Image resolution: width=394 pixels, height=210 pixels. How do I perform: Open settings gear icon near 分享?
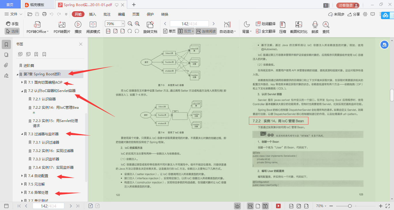point(365,14)
